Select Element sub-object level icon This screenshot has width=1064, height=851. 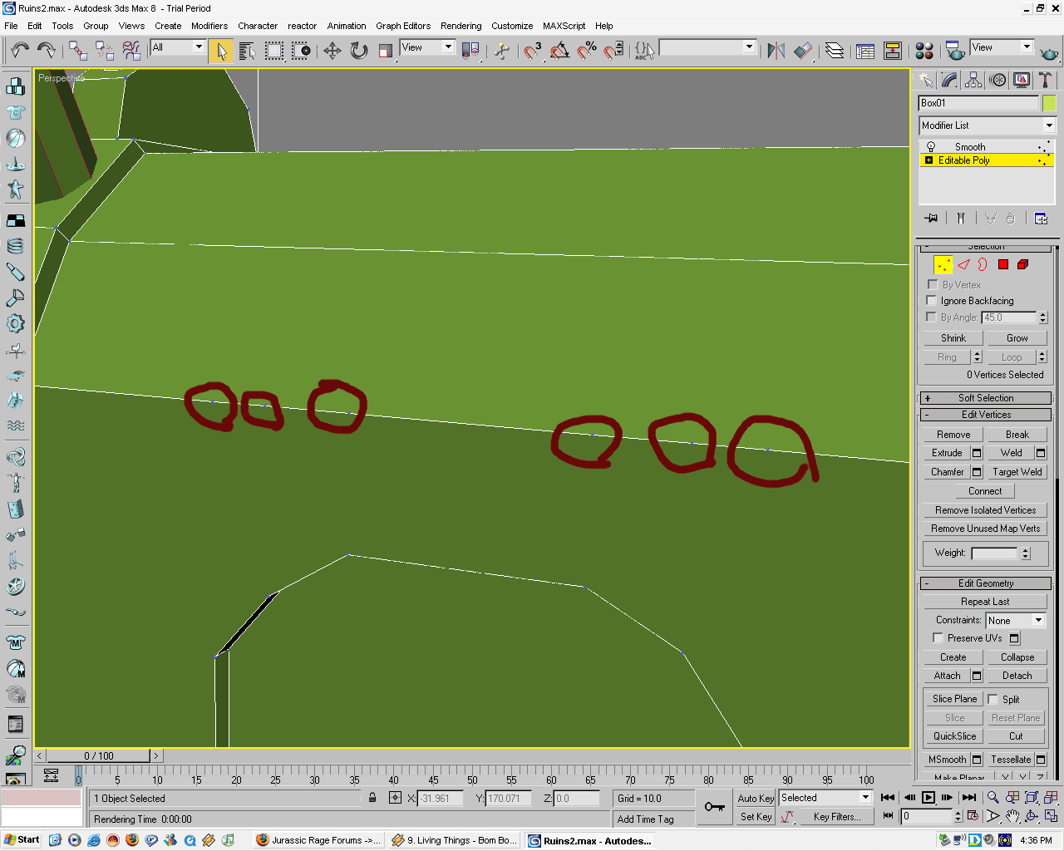1022,264
